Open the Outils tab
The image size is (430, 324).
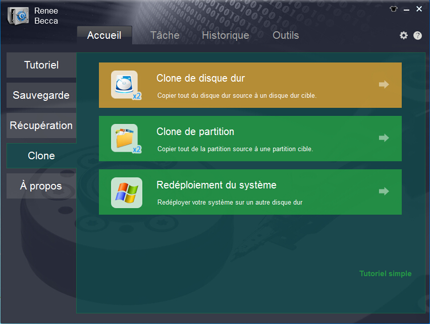click(x=286, y=35)
